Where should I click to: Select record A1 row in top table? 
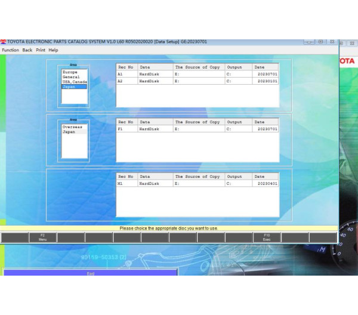(x=197, y=74)
